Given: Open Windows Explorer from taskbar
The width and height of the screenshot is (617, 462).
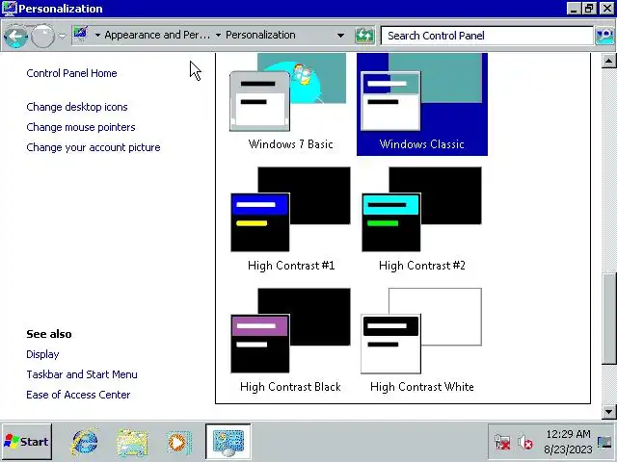Looking at the screenshot, I should (132, 443).
